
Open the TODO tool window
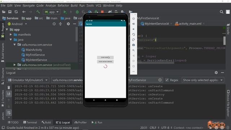click(x=13, y=122)
